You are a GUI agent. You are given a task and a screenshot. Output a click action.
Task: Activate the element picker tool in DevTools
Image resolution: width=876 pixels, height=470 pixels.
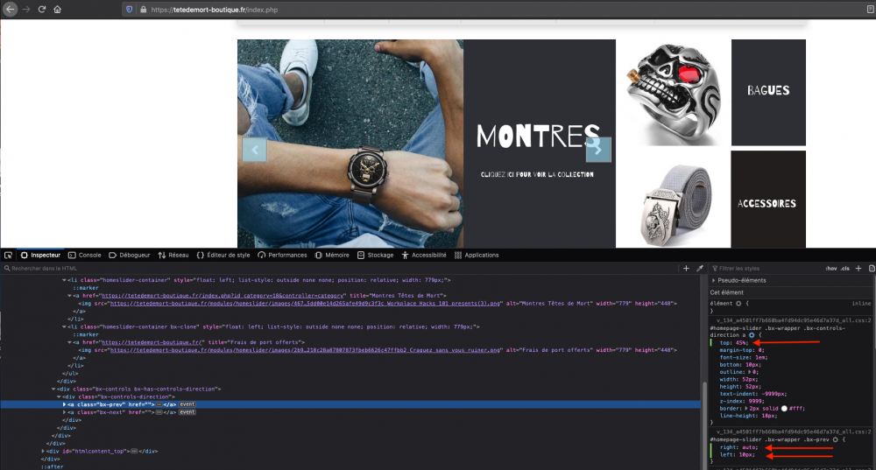[9, 255]
